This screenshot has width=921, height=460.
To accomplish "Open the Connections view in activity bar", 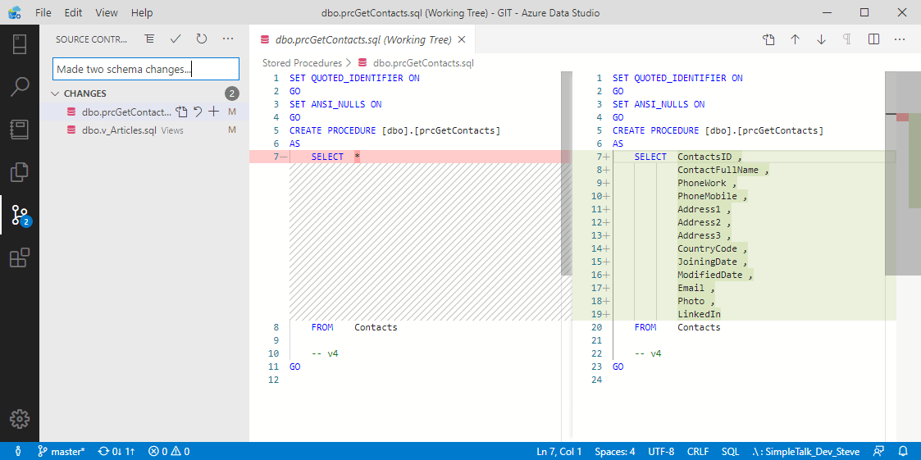I will coord(20,44).
